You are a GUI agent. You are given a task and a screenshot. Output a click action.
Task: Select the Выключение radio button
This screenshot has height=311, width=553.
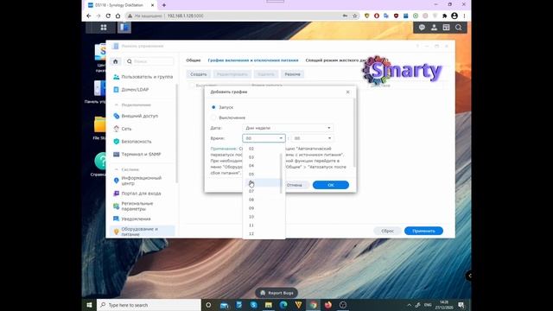(213, 117)
